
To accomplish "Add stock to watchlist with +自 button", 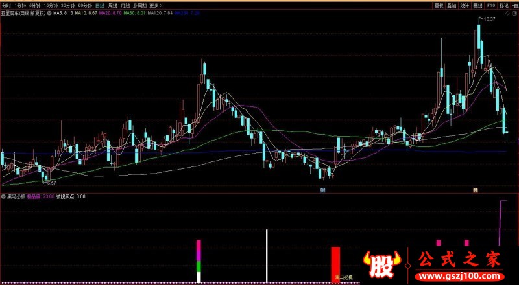I will (514, 5).
